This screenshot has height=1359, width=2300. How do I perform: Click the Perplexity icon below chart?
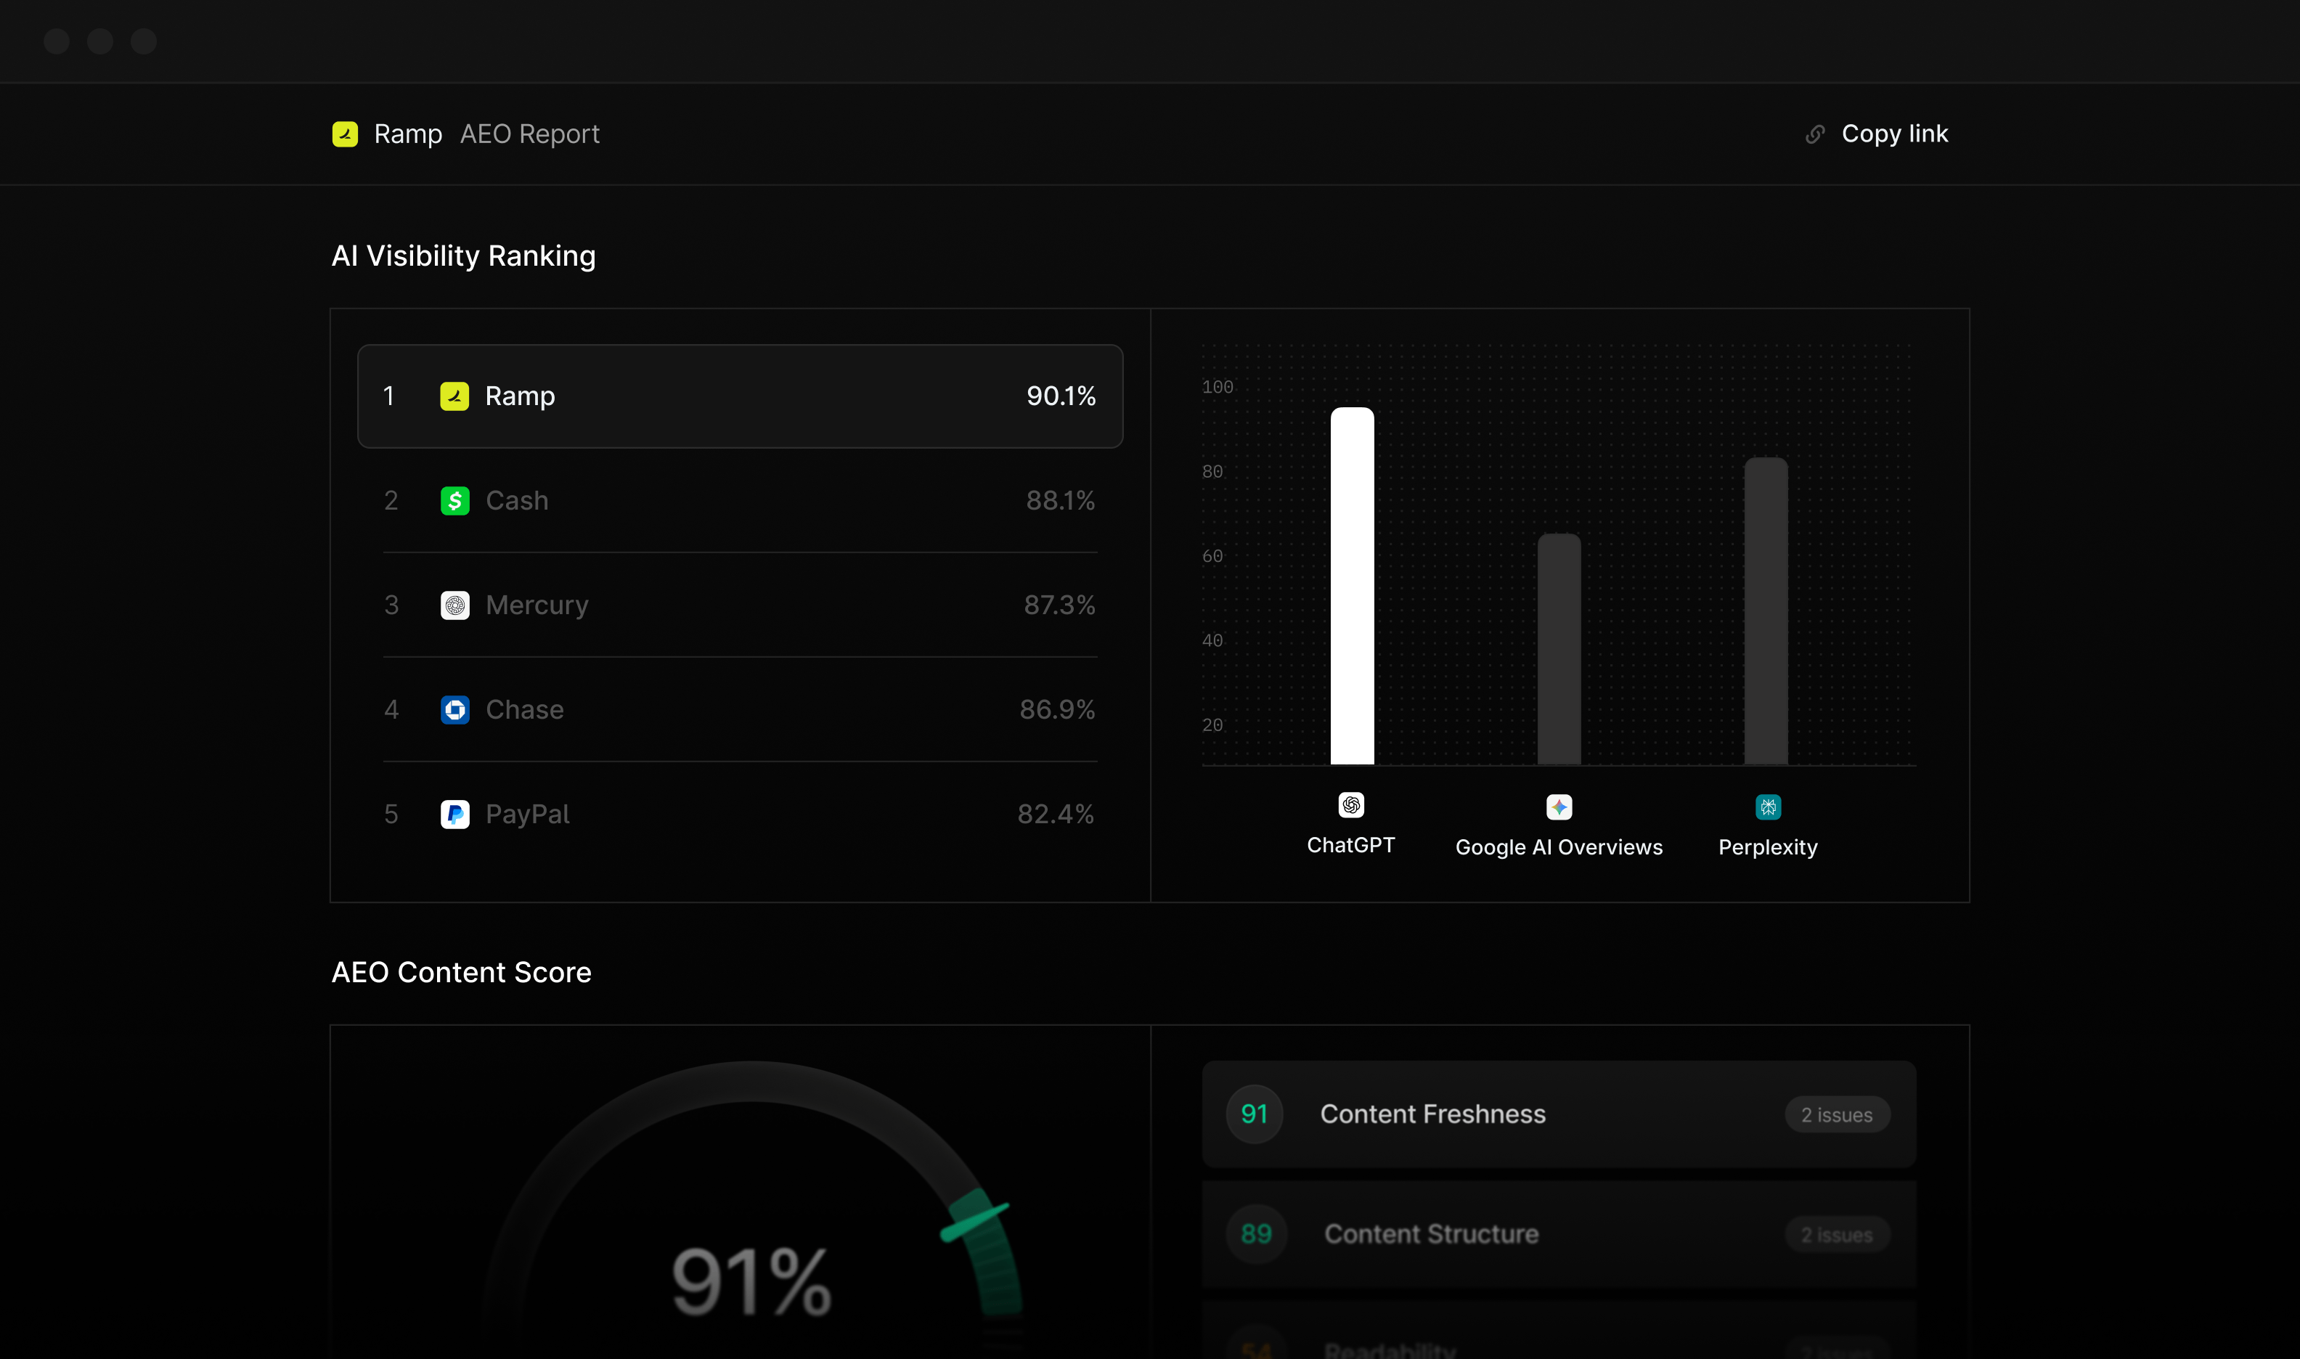1768,807
